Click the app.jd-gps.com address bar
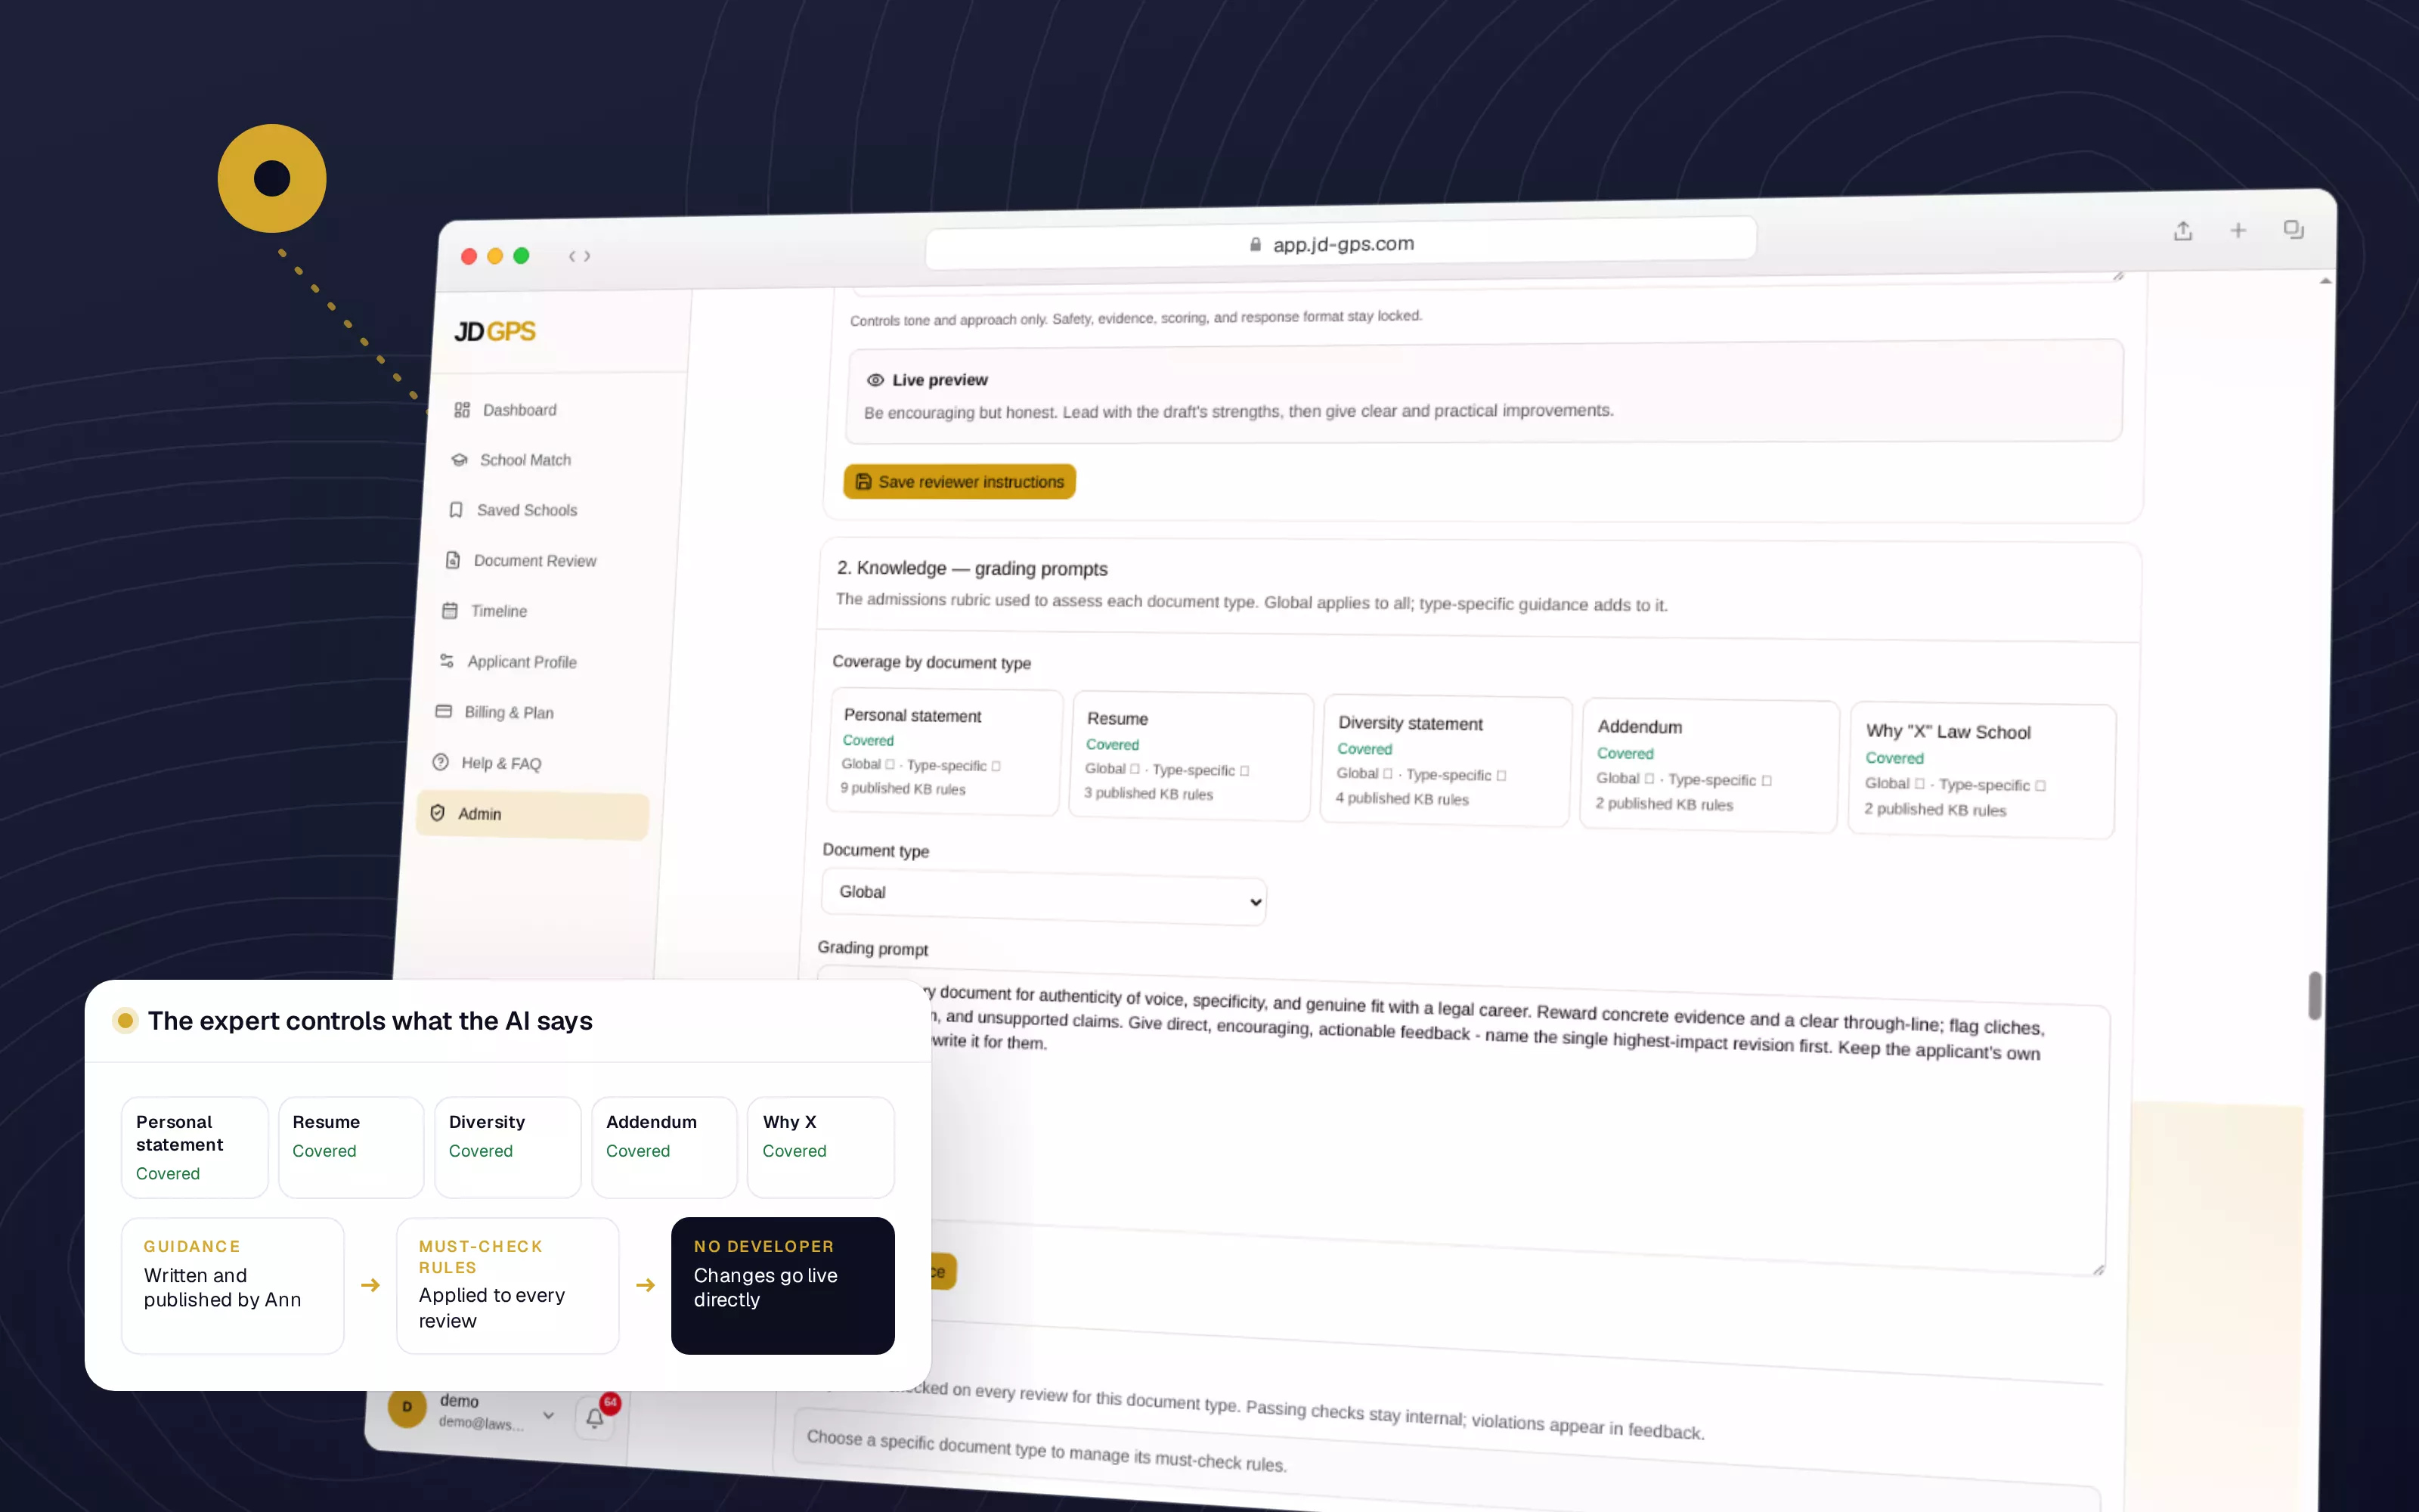Screen dimensions: 2419x1512 point(1340,244)
